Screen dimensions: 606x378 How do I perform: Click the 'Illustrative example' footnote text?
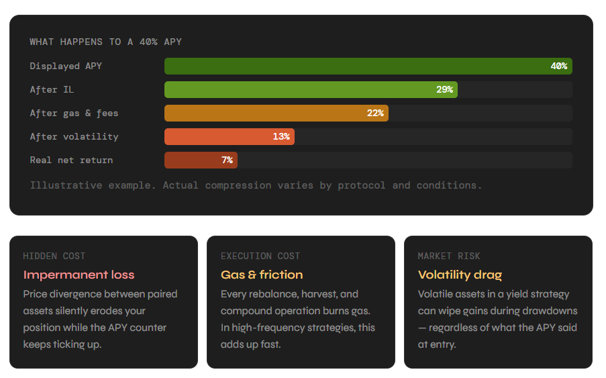[x=256, y=185]
